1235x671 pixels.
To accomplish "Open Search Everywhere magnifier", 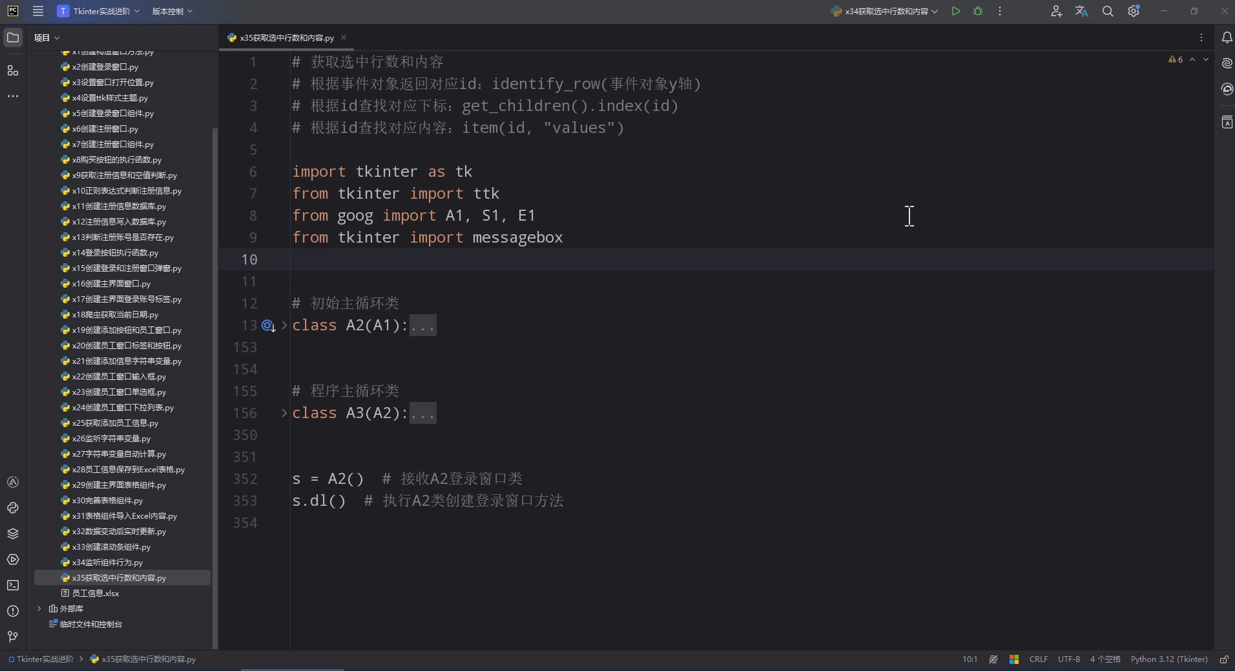I will pos(1108,11).
